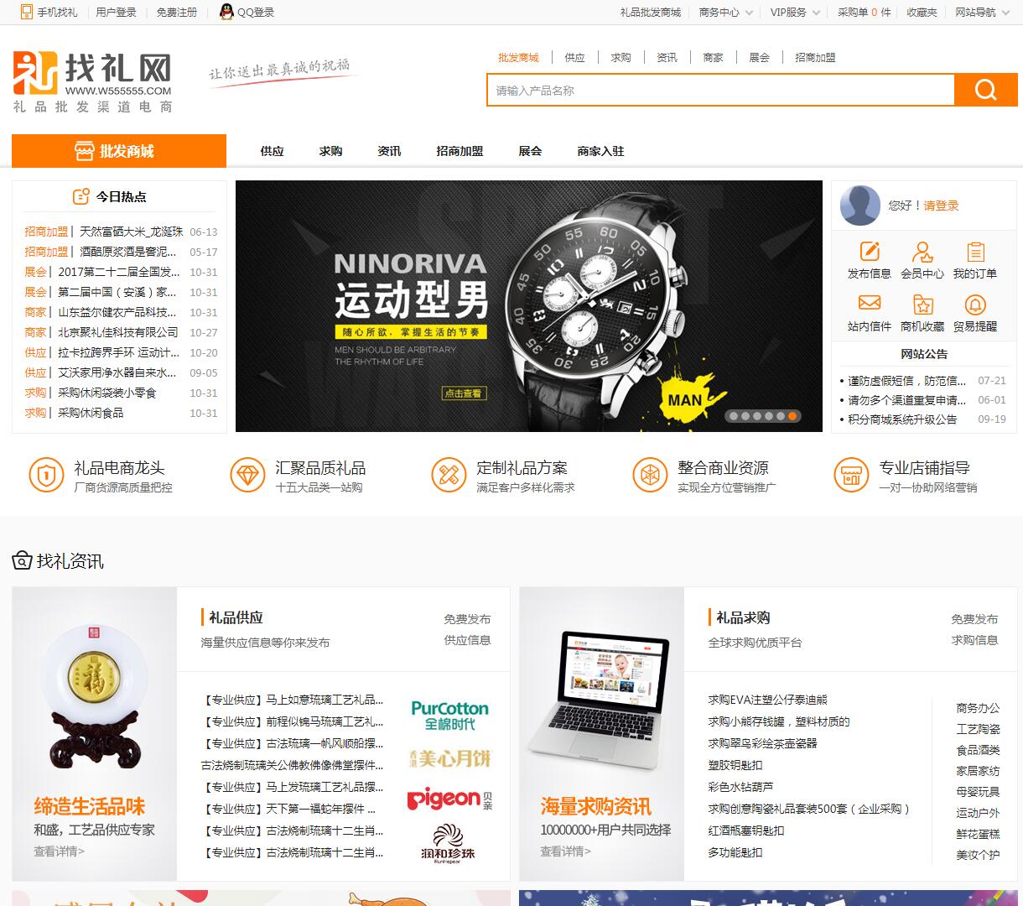Viewport: 1023px width, 906px height.
Task: Click the 免费注册 link
Action: (x=177, y=12)
